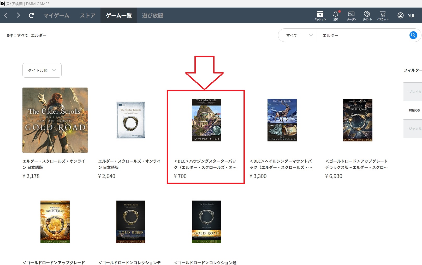Open the Gold Road large cover thumbnail
The width and height of the screenshot is (422, 265).
(55, 120)
